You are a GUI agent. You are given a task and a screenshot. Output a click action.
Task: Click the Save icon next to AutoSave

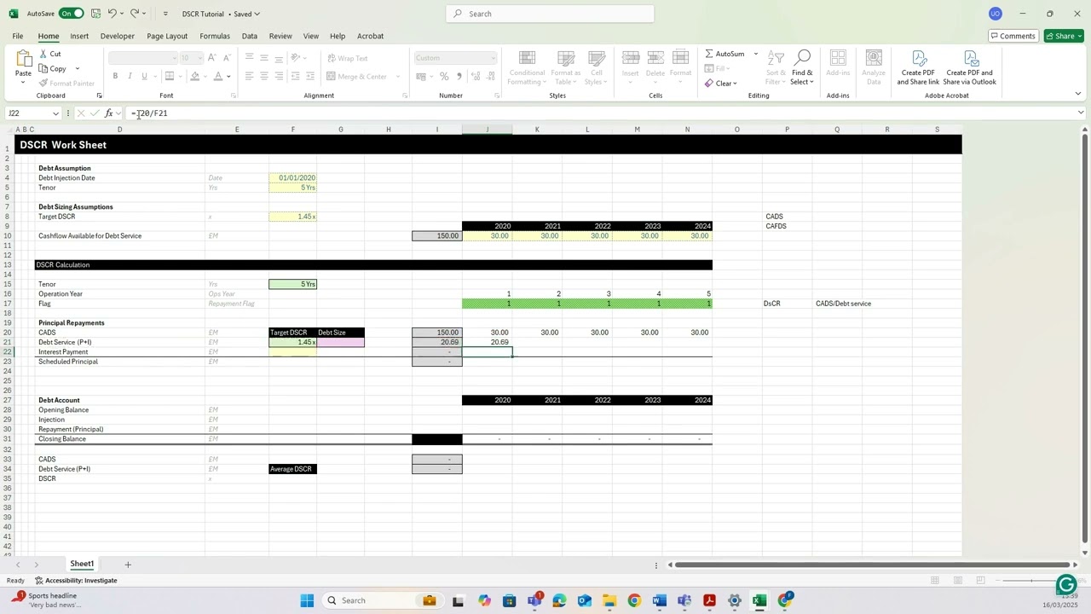(x=95, y=14)
